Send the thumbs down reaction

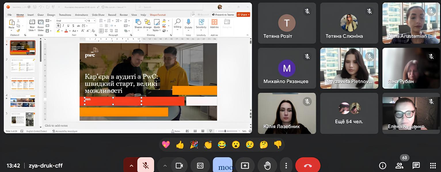click(x=278, y=144)
